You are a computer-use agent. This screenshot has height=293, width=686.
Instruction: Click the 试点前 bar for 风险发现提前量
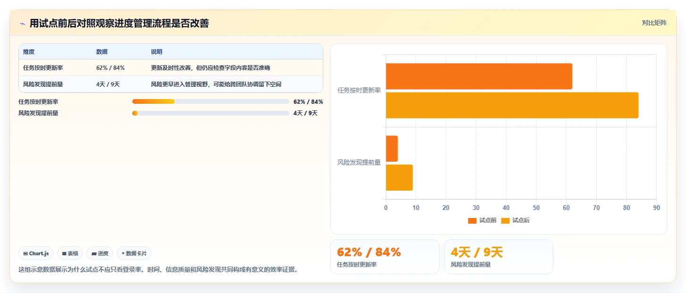point(392,149)
